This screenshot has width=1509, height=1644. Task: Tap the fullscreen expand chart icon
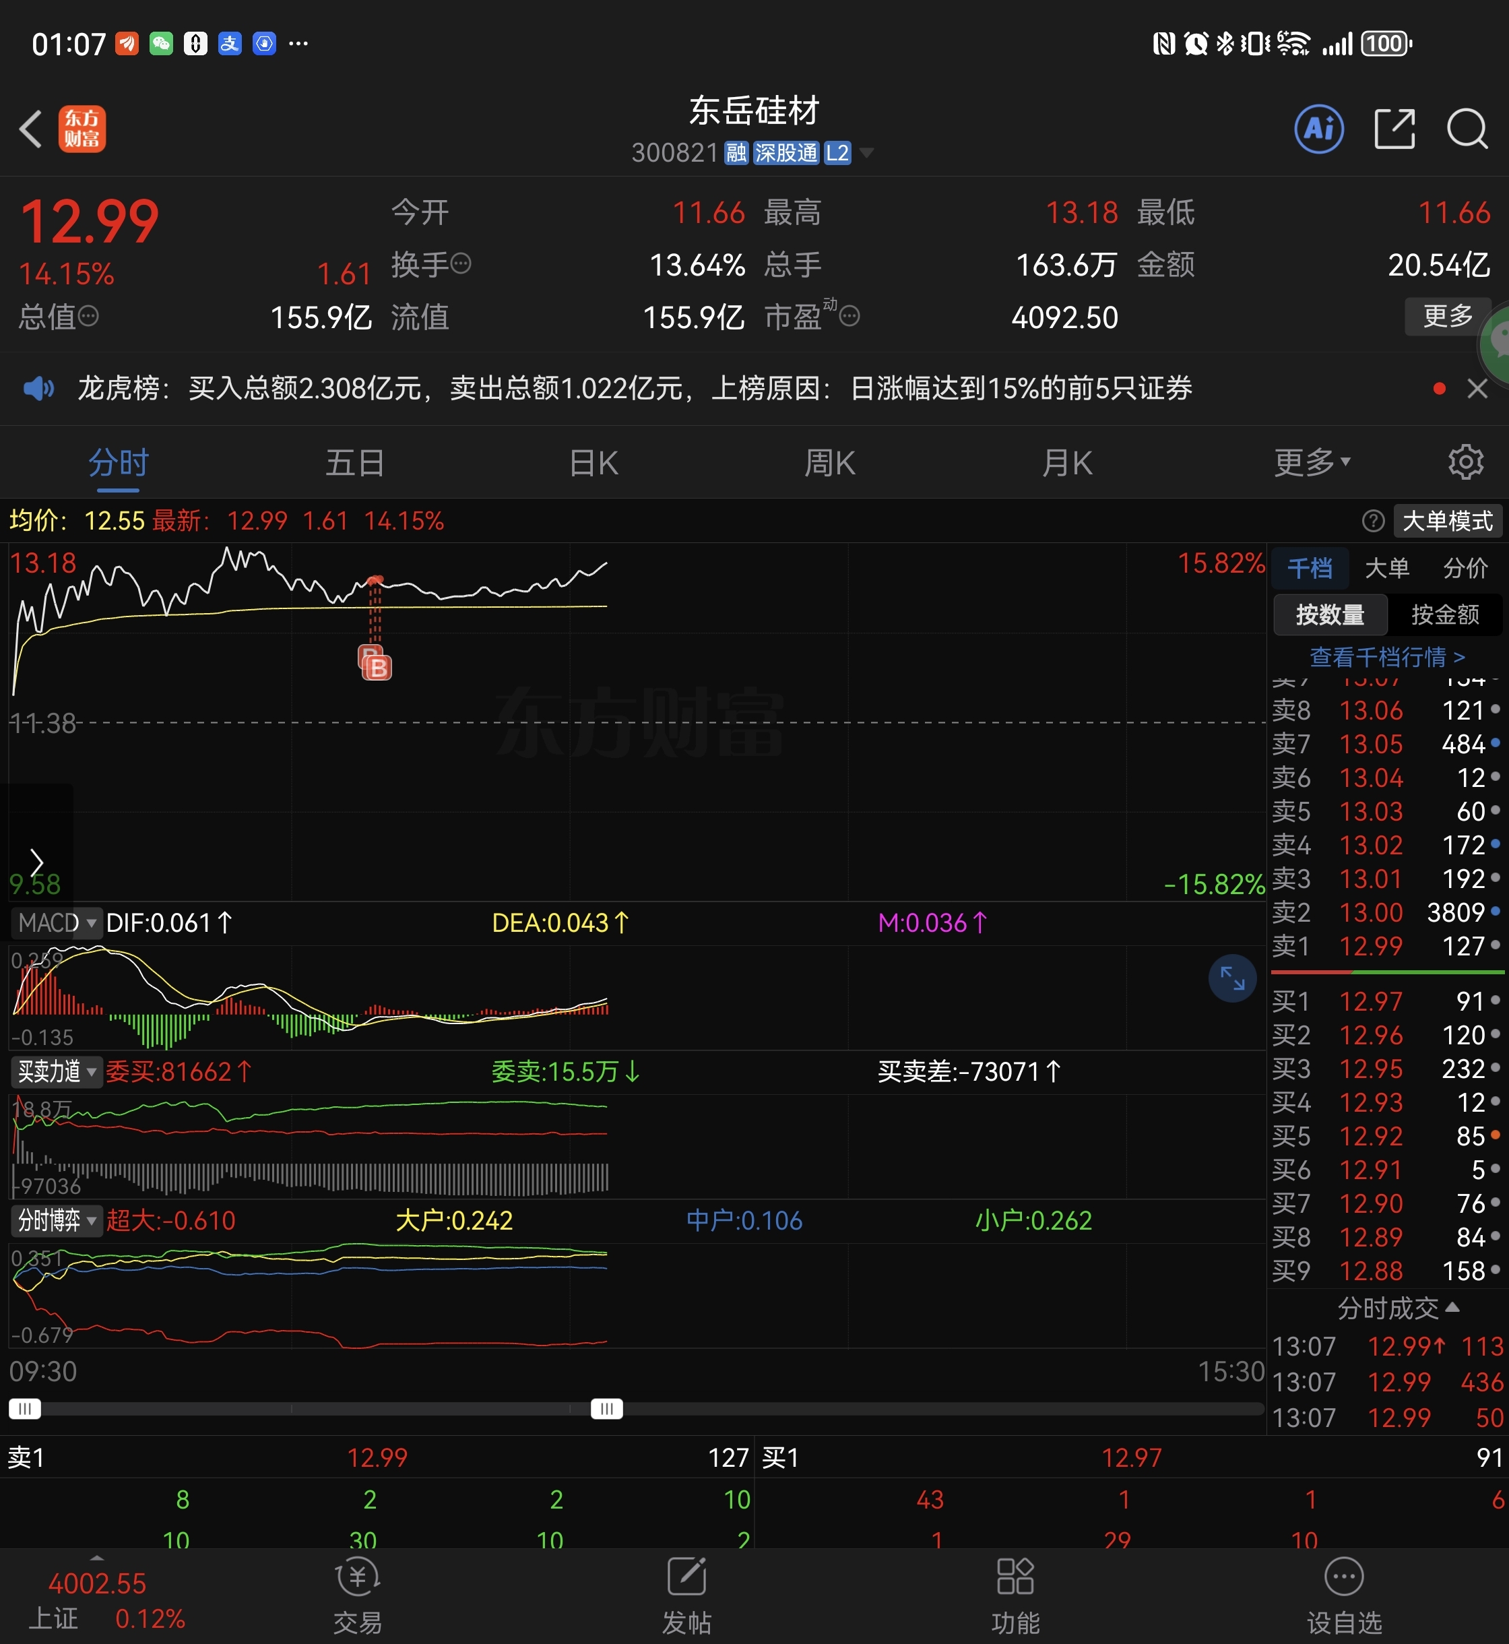pyautogui.click(x=1231, y=978)
